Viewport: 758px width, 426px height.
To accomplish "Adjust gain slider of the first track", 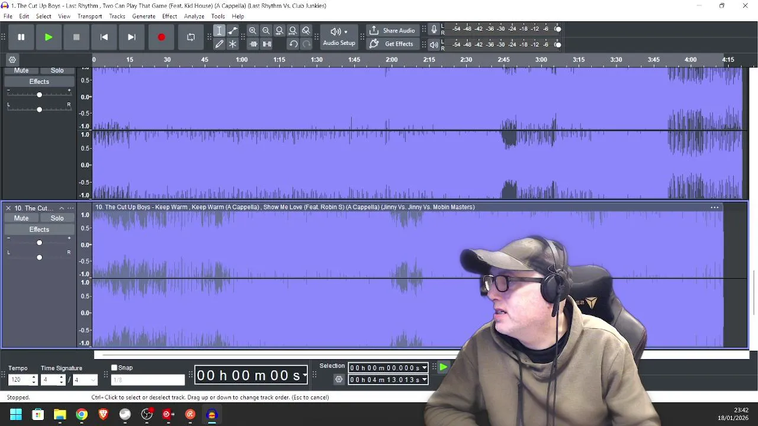I will click(x=39, y=95).
